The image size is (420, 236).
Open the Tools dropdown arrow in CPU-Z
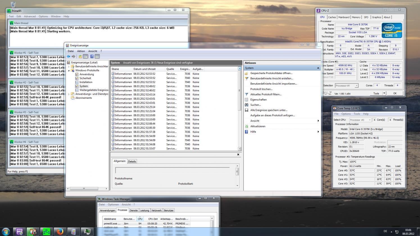(384, 93)
